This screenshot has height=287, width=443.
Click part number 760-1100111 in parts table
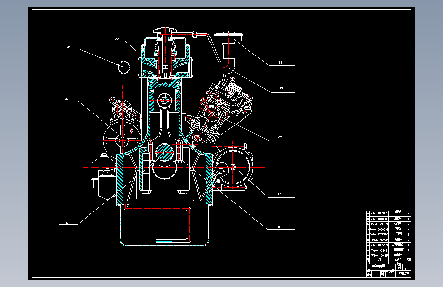(x=380, y=255)
